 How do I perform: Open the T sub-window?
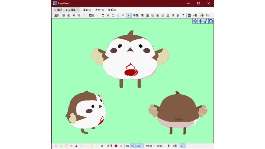point(183,15)
